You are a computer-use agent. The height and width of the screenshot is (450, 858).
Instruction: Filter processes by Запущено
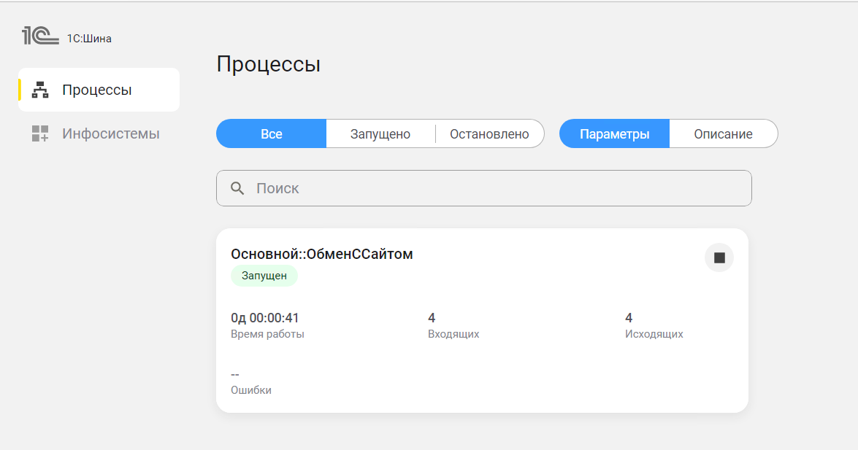(x=380, y=134)
